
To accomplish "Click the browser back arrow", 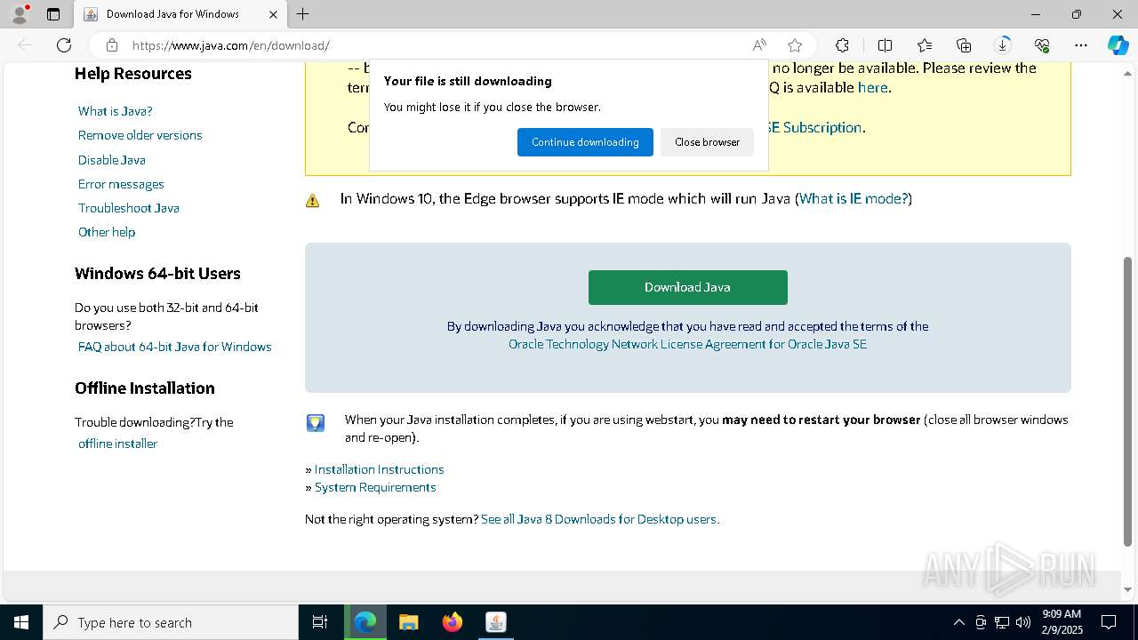I will click(x=25, y=45).
